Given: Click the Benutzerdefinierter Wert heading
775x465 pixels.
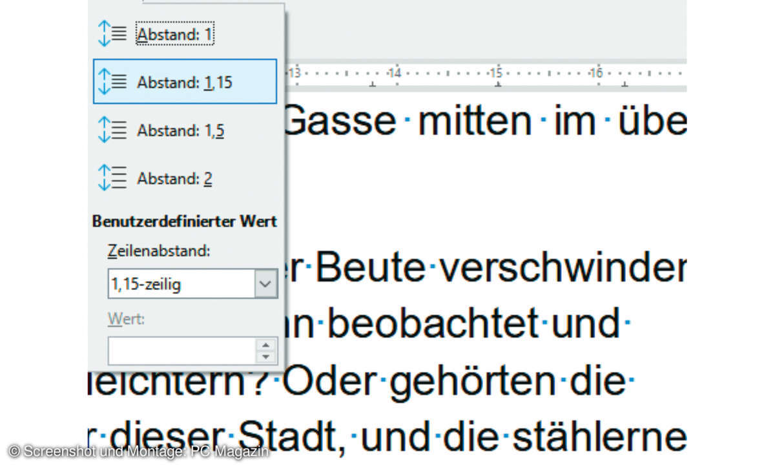Looking at the screenshot, I should click(185, 221).
